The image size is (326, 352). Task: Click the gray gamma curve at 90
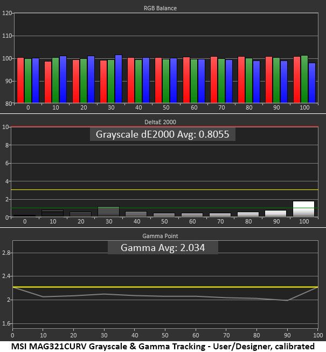[287, 300]
